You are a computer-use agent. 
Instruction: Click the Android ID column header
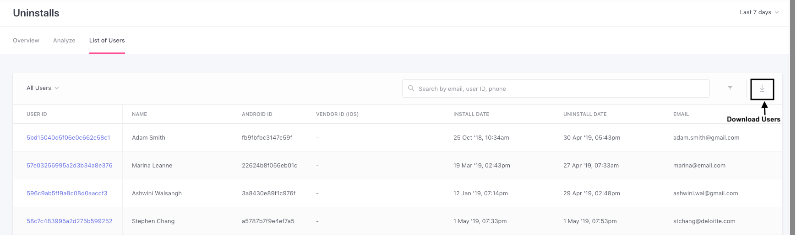pos(257,114)
